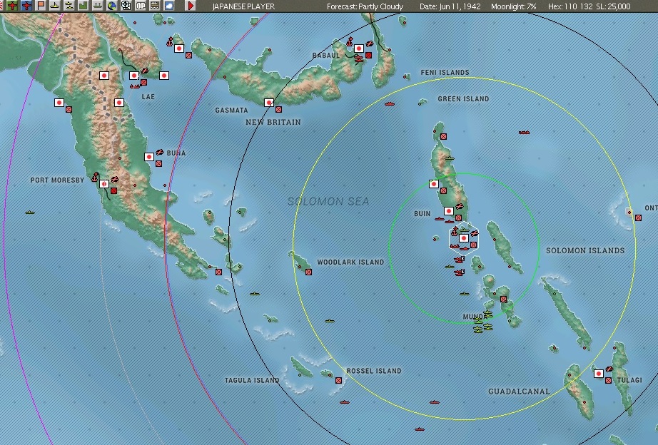Select the Japanese flag base at Rabaul
This screenshot has height=445, width=658.
[359, 48]
